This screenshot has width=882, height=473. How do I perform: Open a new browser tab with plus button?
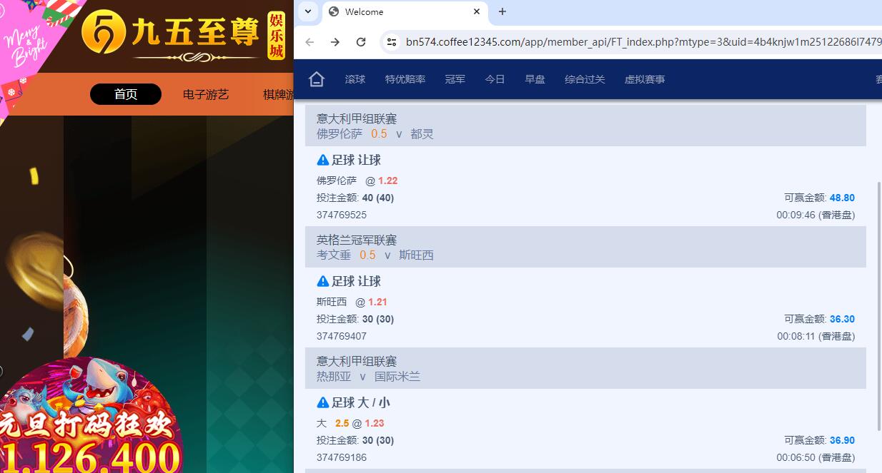pos(502,11)
